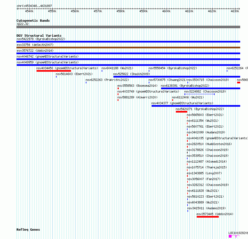
Task: Open the nsv3415011 (Audano2019) label
Action: (206, 208)
